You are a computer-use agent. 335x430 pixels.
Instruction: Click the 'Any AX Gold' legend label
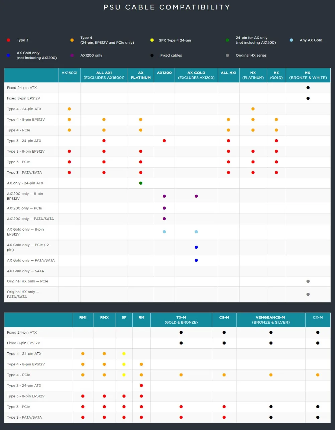tap(311, 40)
